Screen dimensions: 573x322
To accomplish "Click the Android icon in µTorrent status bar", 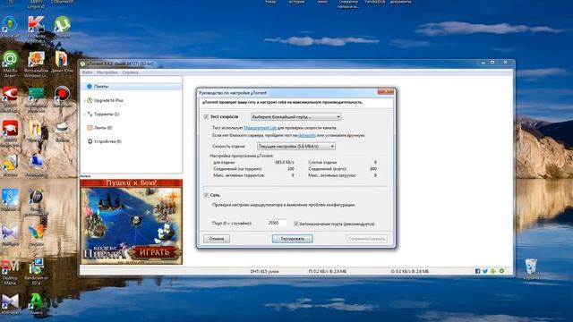I will coord(493,271).
